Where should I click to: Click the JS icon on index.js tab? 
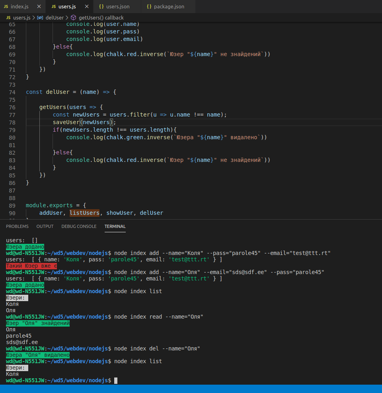click(x=6, y=7)
